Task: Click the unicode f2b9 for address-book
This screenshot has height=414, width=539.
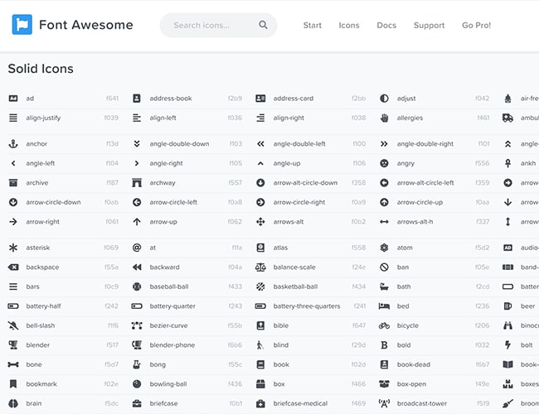Action: click(x=236, y=99)
